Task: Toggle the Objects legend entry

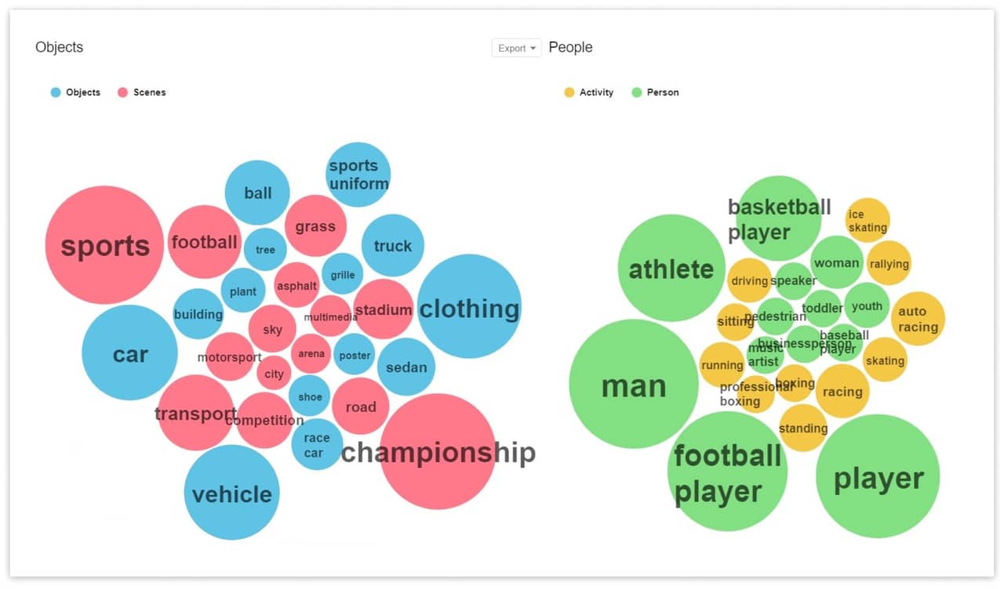Action: pyautogui.click(x=75, y=92)
